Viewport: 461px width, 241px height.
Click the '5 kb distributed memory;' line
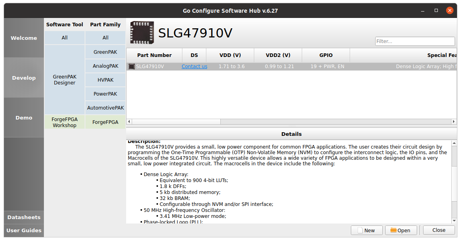pyautogui.click(x=190, y=192)
